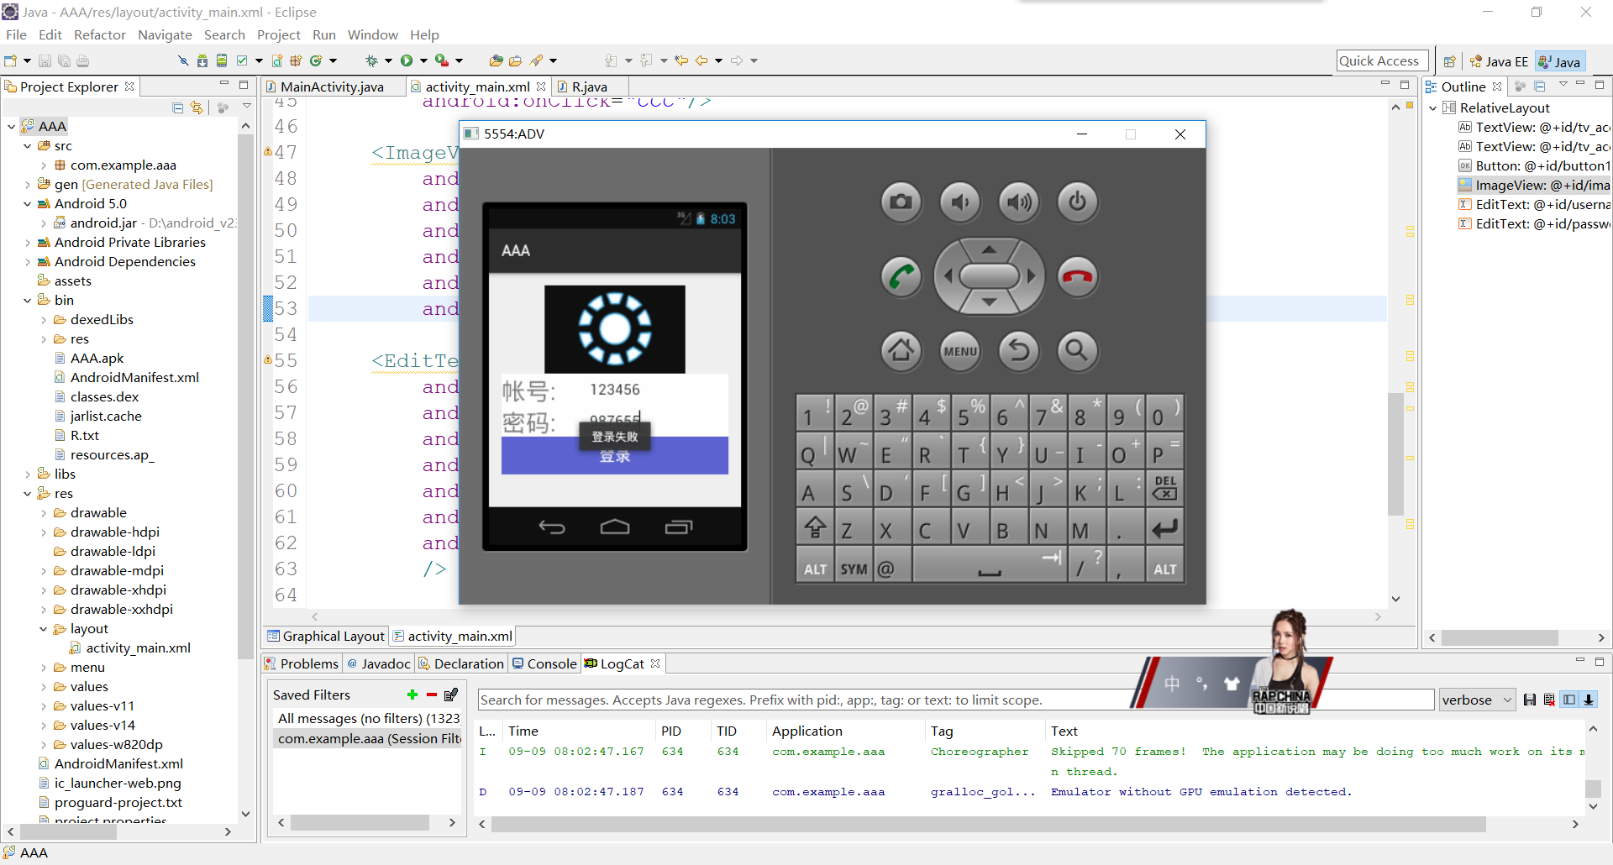Click the editor vertical scrollbar thumb
This screenshot has width=1613, height=865.
[x=1396, y=453]
